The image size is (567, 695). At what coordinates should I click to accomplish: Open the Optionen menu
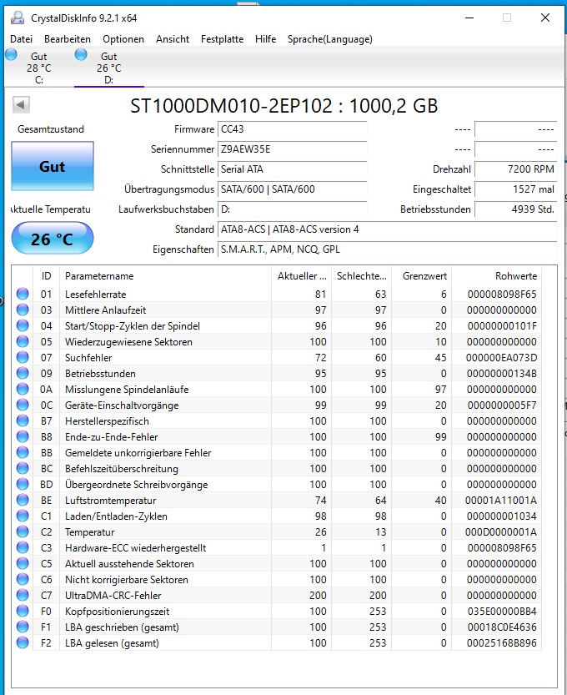[123, 39]
